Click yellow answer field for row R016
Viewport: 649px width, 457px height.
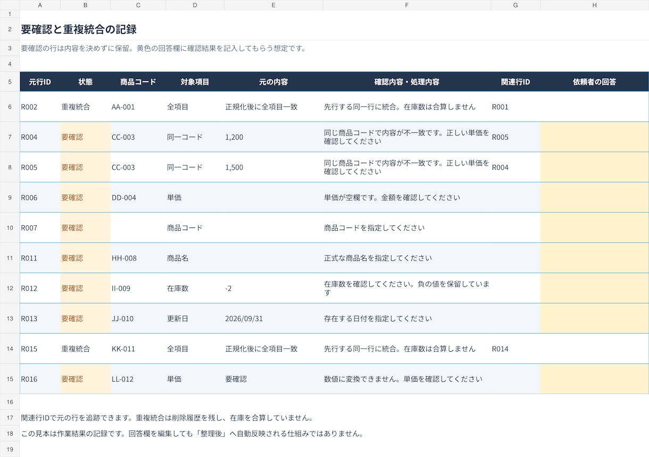[595, 379]
